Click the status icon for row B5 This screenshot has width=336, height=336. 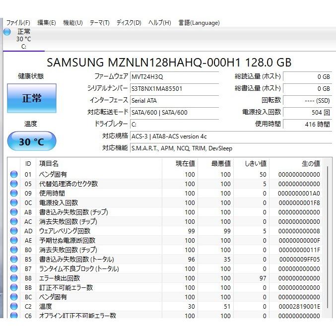pyautogui.click(x=14, y=259)
